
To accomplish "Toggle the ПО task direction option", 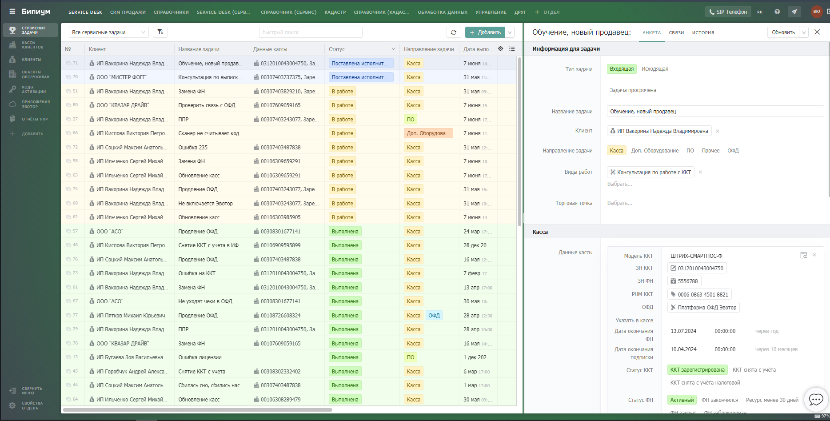I will 690,151.
